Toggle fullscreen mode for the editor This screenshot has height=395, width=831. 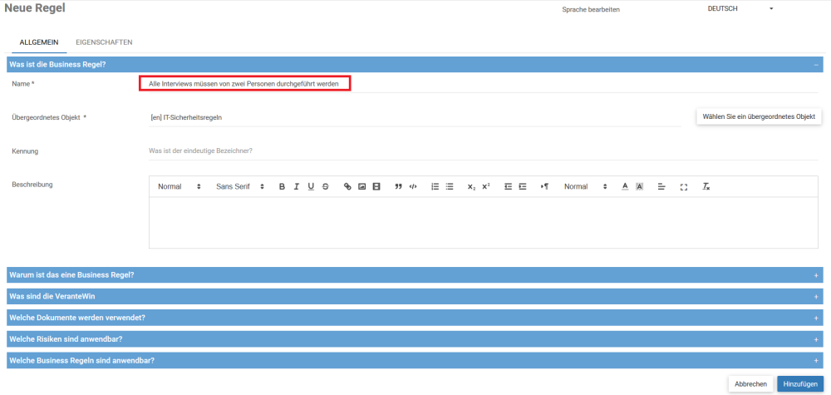coord(684,187)
